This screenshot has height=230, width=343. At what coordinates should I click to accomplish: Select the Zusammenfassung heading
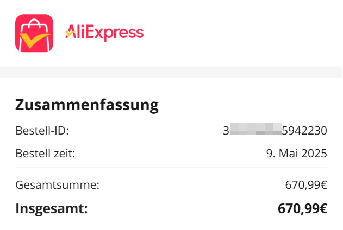[x=87, y=105]
